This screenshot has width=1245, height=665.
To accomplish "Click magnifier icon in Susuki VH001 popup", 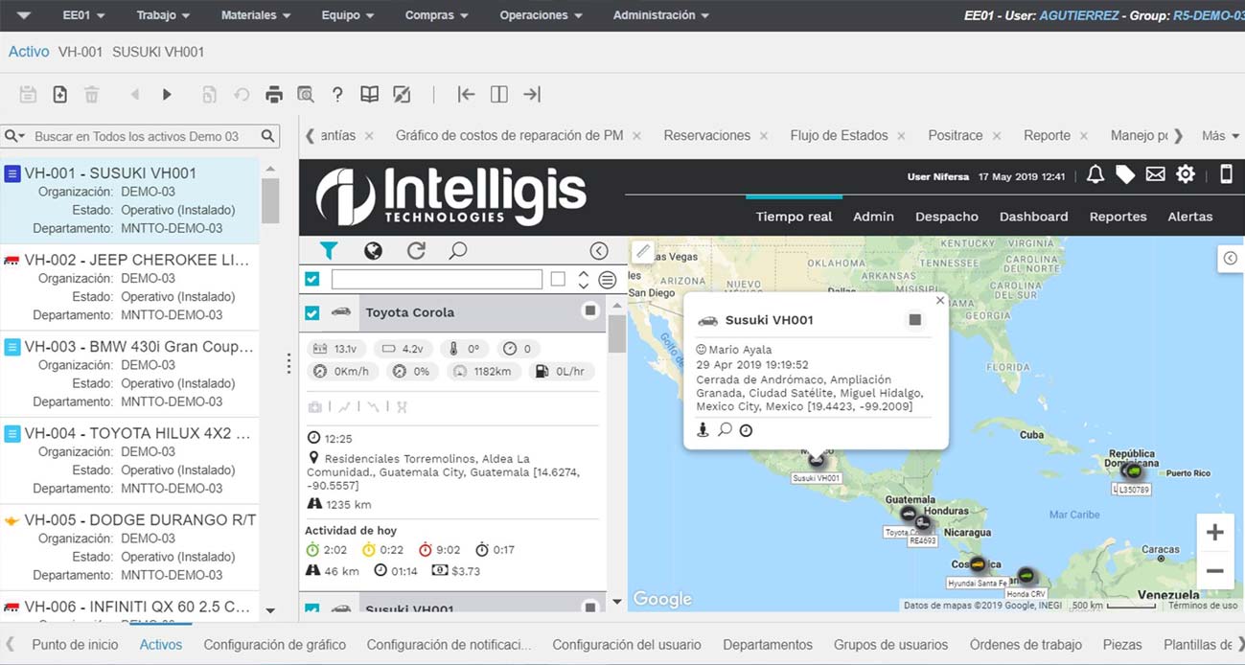I will [x=725, y=430].
